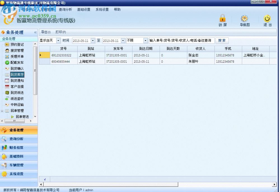Open the 到货确认 arrival confirmation module
Viewport: 280px width, 192px height.
[x=17, y=68]
